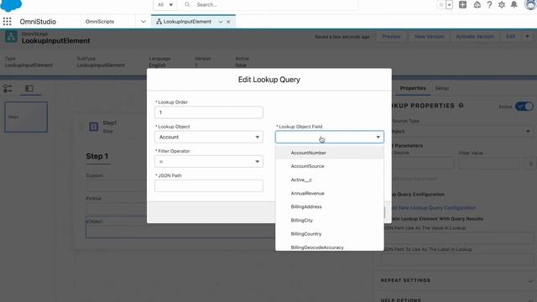This screenshot has width=537, height=302.
Task: Open the search scope All dropdown
Action: [x=165, y=5]
